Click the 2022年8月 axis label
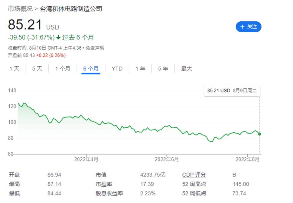Screen dimensions: 293x203 [x=247, y=159]
